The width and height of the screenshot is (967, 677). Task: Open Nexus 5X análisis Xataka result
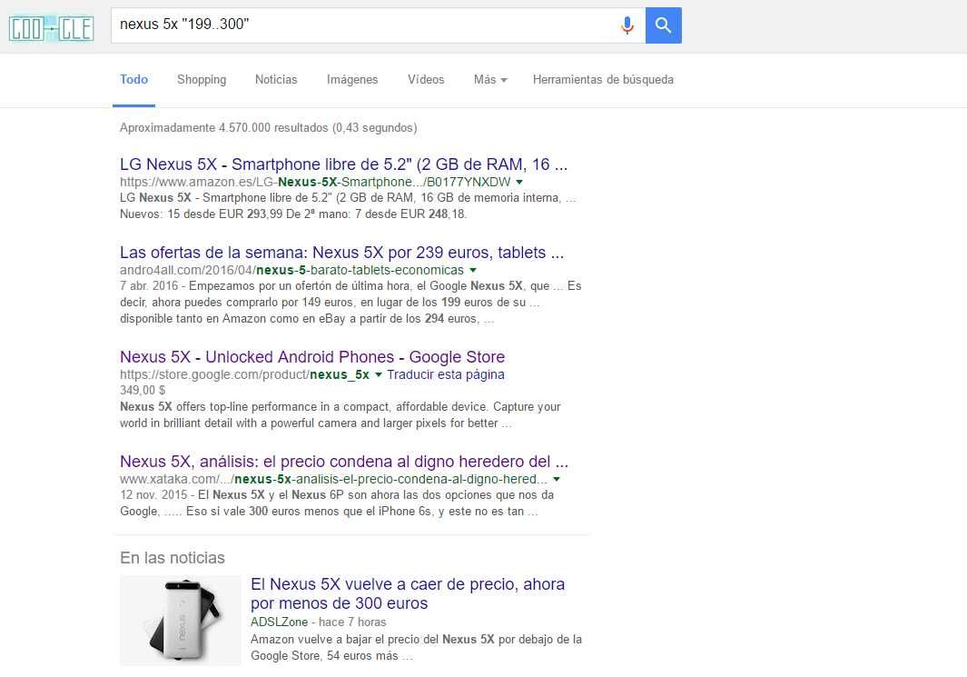pyautogui.click(x=344, y=461)
